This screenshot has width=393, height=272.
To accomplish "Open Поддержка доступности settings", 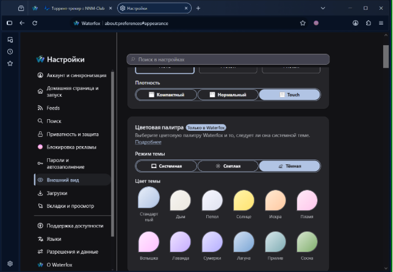I will coord(72,226).
